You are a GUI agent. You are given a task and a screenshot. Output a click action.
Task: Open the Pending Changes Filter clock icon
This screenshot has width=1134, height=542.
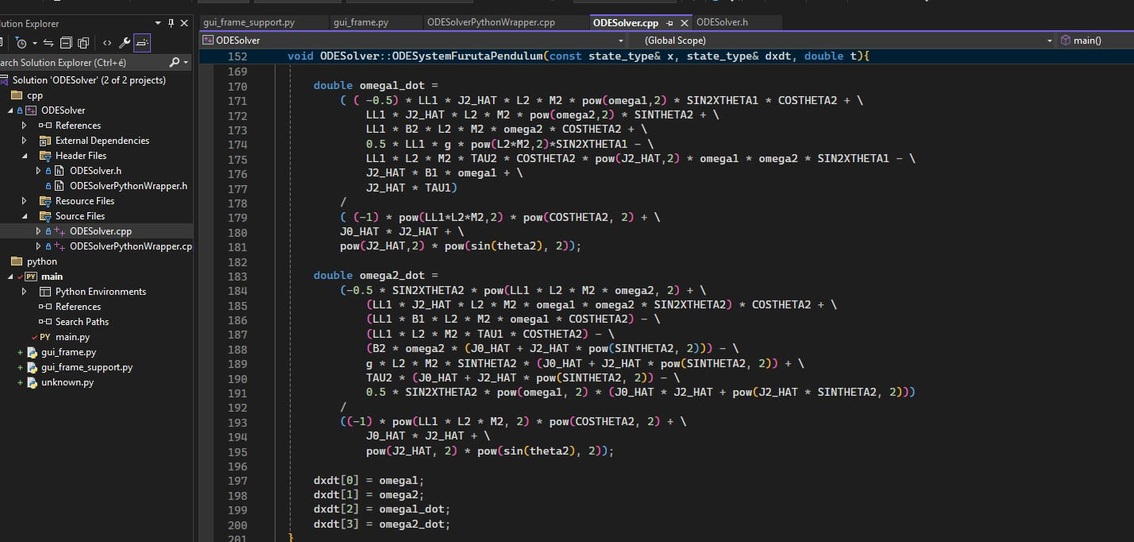point(22,43)
